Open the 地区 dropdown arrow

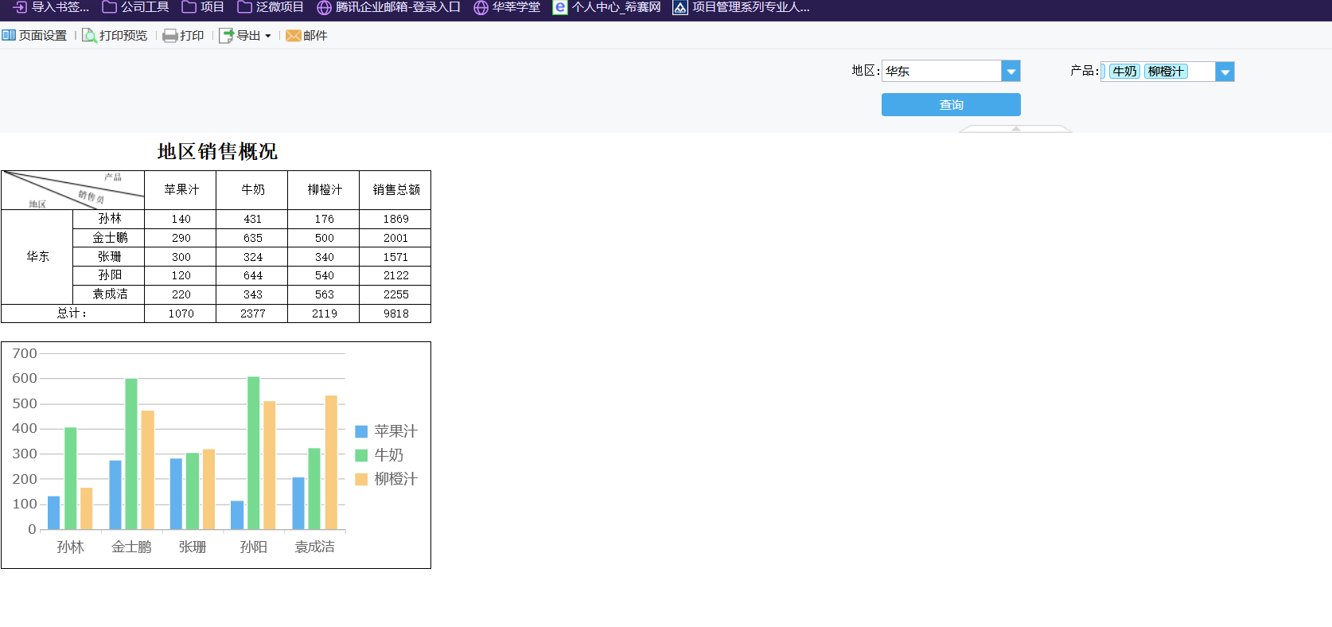[x=1011, y=71]
